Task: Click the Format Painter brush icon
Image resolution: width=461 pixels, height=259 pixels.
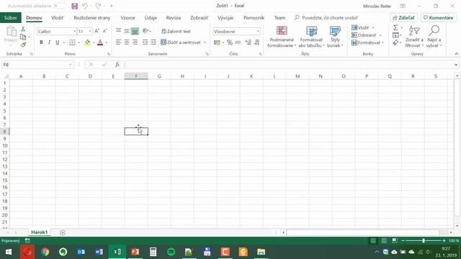Action: coord(23,45)
